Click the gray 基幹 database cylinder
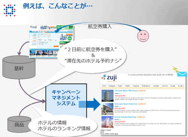The width and height of the screenshot is (188, 137). click(x=19, y=67)
